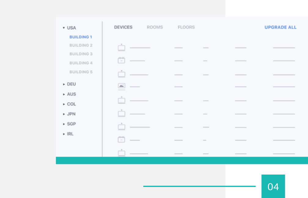Select the panel device icon in the eighth row
This screenshot has height=198, width=308.
[122, 140]
